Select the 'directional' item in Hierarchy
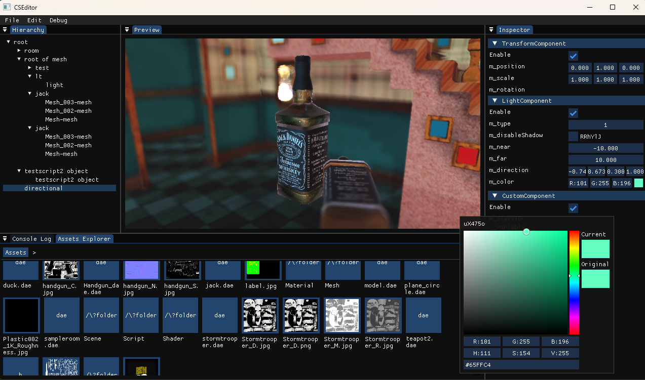 pyautogui.click(x=59, y=188)
